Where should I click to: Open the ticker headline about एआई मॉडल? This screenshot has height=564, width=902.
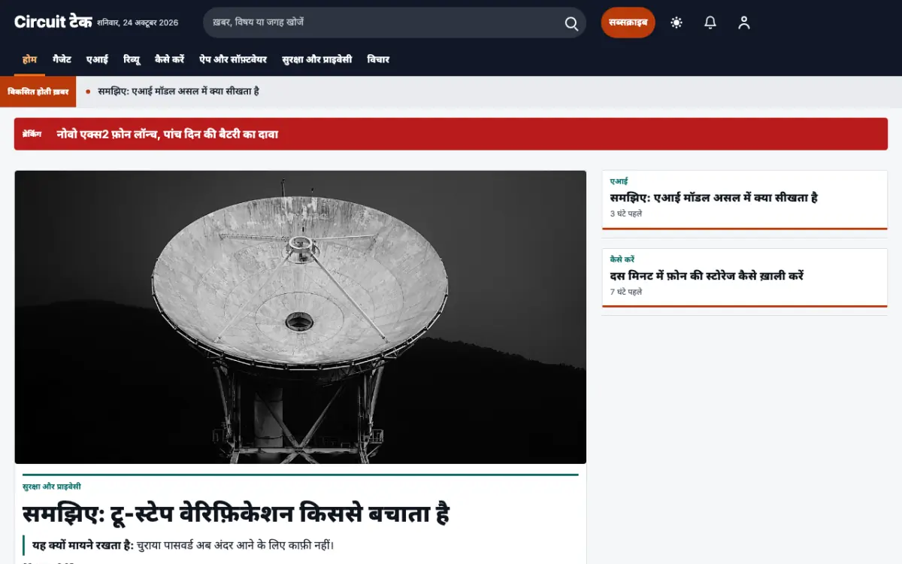click(x=178, y=92)
